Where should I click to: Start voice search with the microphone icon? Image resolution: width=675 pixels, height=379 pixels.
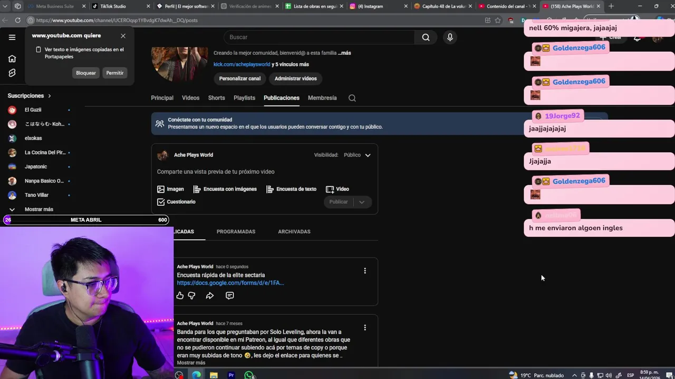coord(450,37)
